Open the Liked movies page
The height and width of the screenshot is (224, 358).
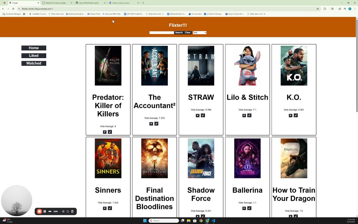(x=34, y=56)
